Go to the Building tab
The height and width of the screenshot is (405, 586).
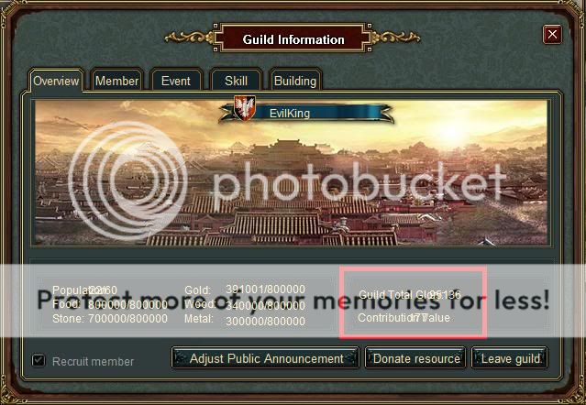(x=295, y=81)
